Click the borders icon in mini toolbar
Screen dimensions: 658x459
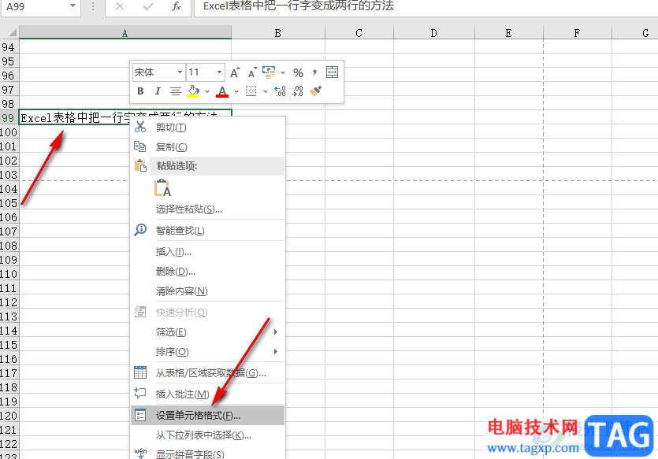point(251,91)
